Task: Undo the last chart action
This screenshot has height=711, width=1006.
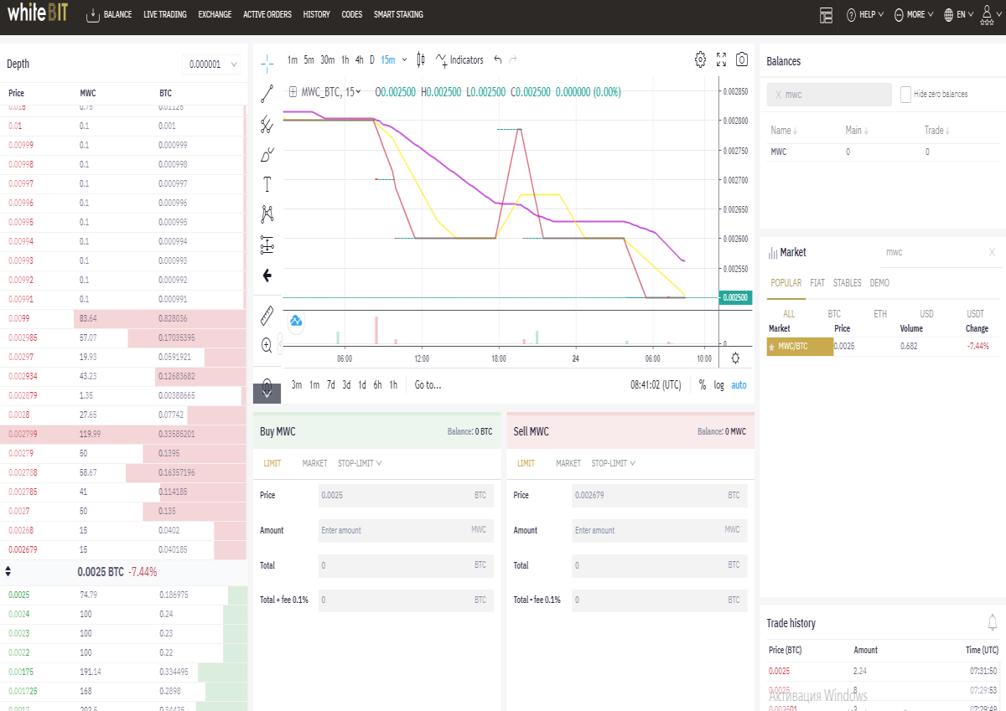Action: click(x=498, y=59)
